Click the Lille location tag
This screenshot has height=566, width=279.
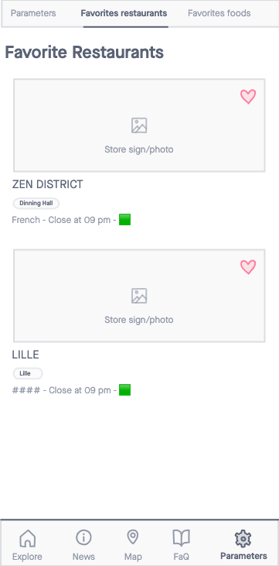tap(28, 374)
